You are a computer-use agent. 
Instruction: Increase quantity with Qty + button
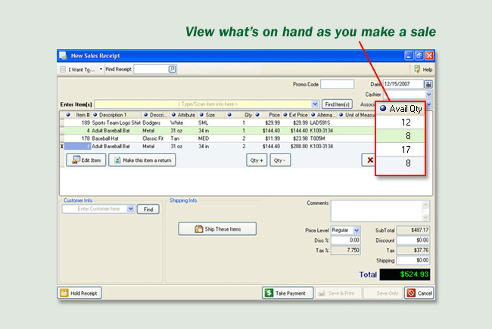[x=257, y=160]
